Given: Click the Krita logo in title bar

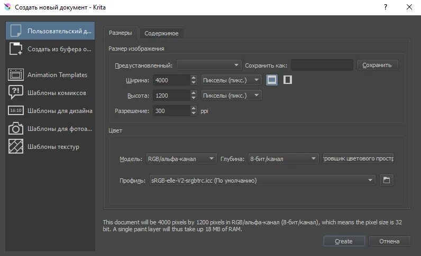Looking at the screenshot, I should [x=8, y=7].
